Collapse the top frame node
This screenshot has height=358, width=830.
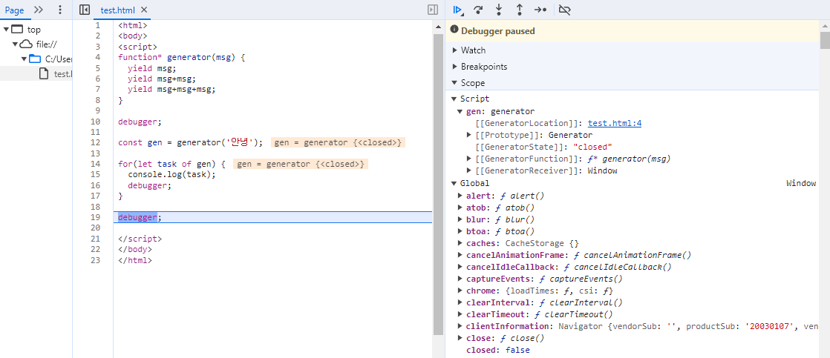point(6,30)
